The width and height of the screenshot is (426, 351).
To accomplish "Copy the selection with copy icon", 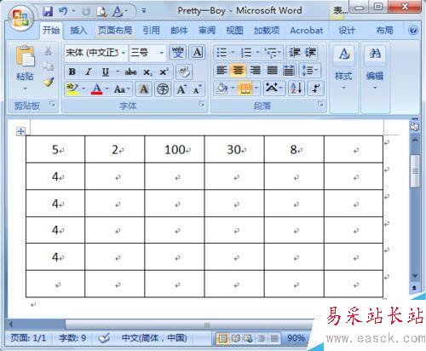I will [48, 66].
